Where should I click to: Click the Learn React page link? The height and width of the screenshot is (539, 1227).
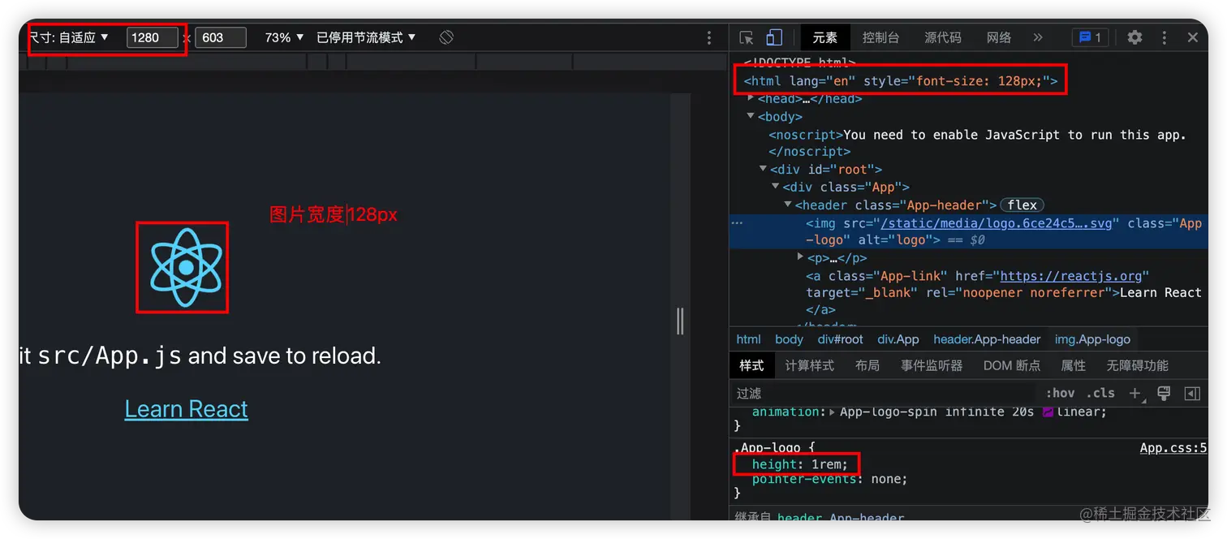click(186, 408)
